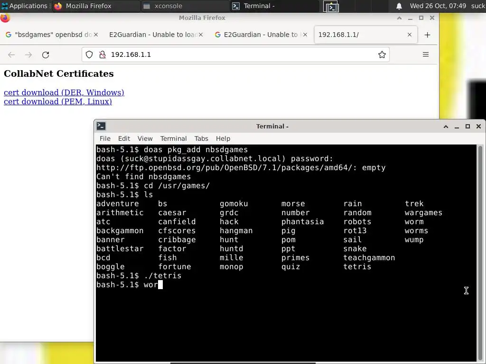The height and width of the screenshot is (364, 486).
Task: Click the CollabNet Certificates heading
Action: pyautogui.click(x=58, y=73)
